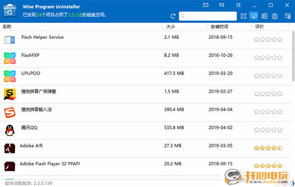Set star rating for 腾讯QQ
Viewport: 295px width, 187px height.
[x=268, y=130]
